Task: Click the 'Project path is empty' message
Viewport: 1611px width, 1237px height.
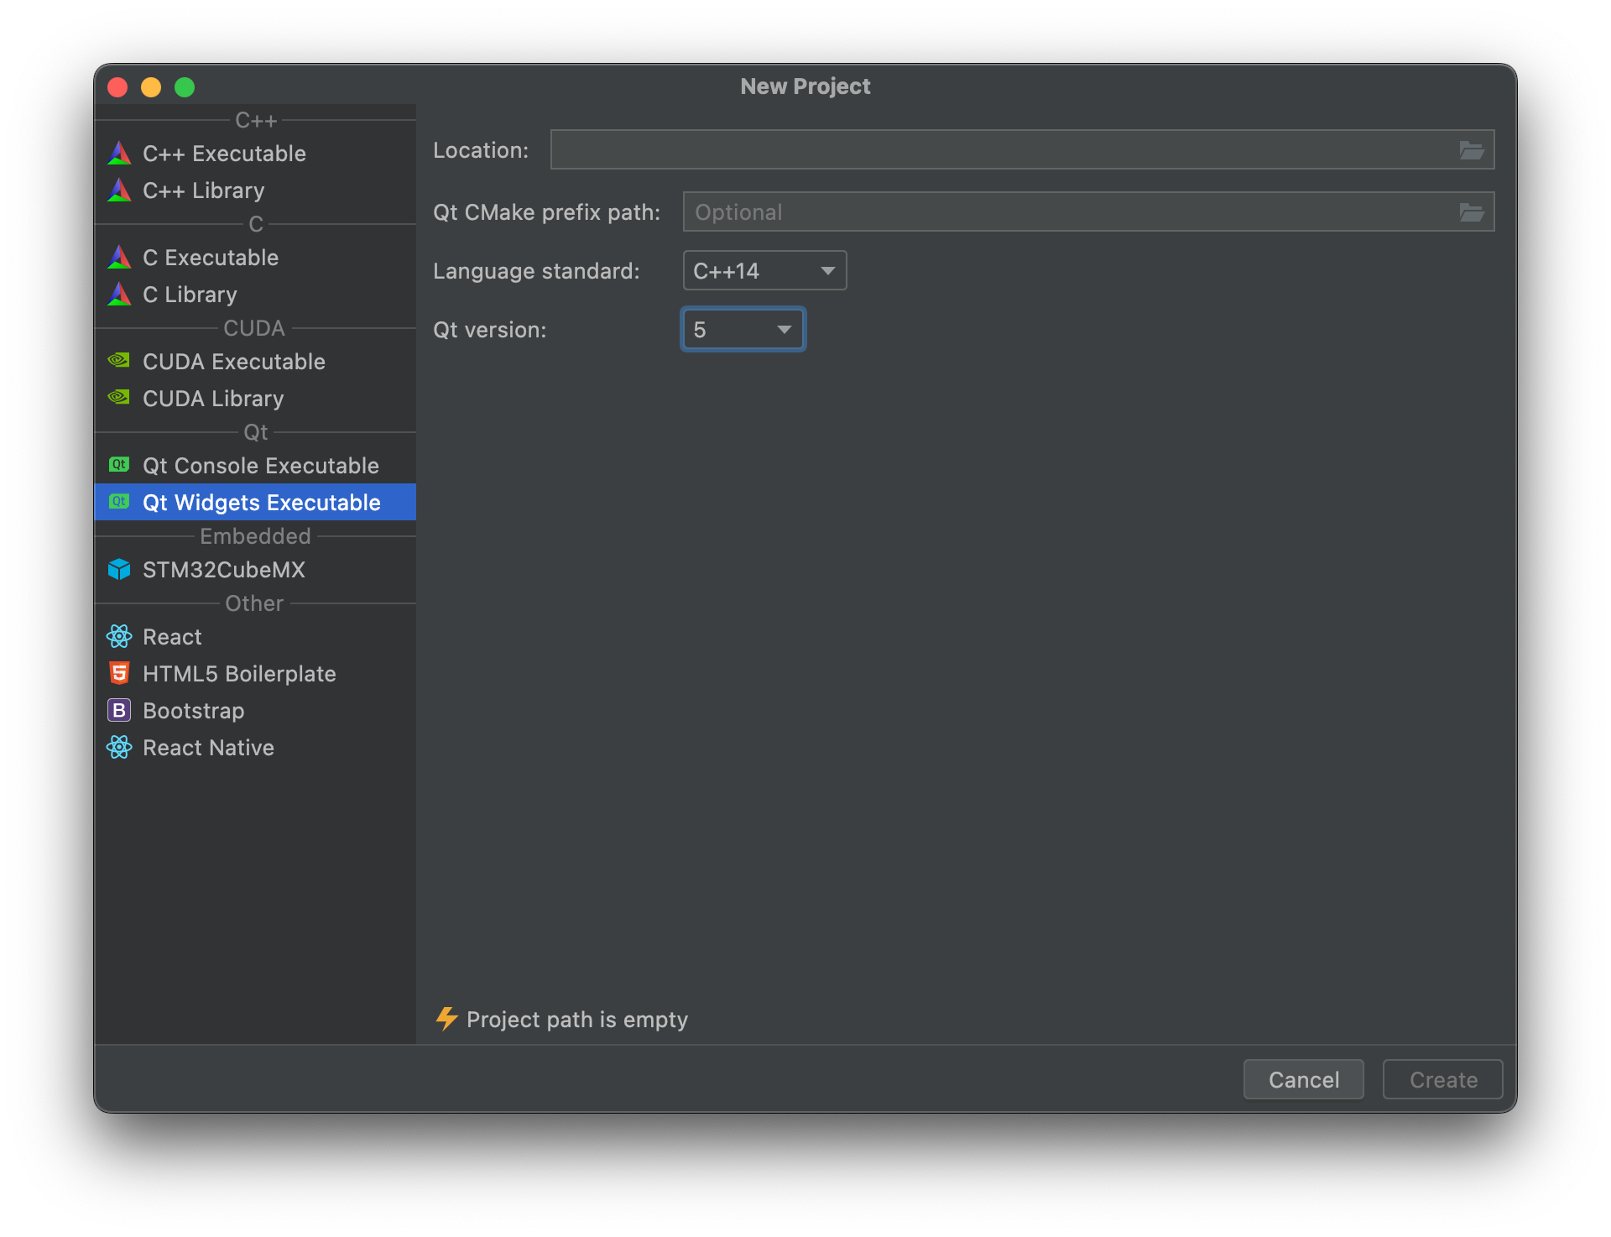Action: pos(577,1020)
